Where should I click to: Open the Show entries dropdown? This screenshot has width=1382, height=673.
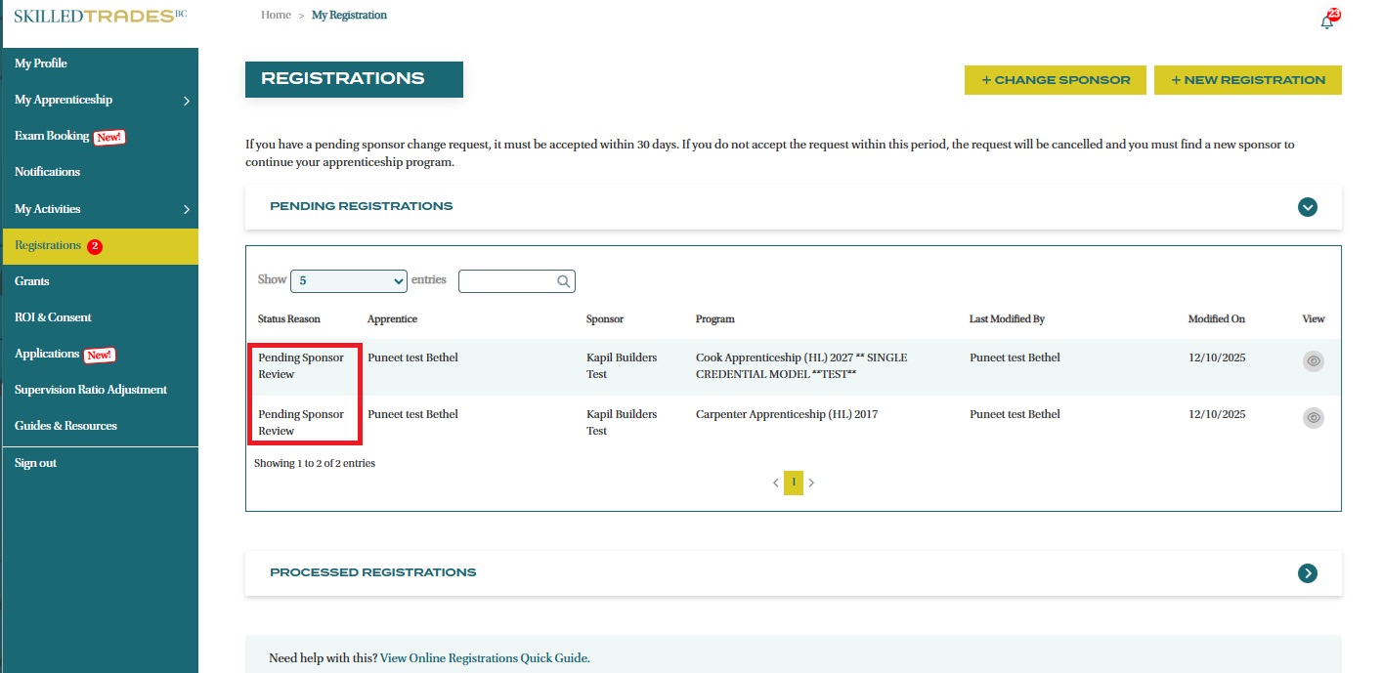348,281
